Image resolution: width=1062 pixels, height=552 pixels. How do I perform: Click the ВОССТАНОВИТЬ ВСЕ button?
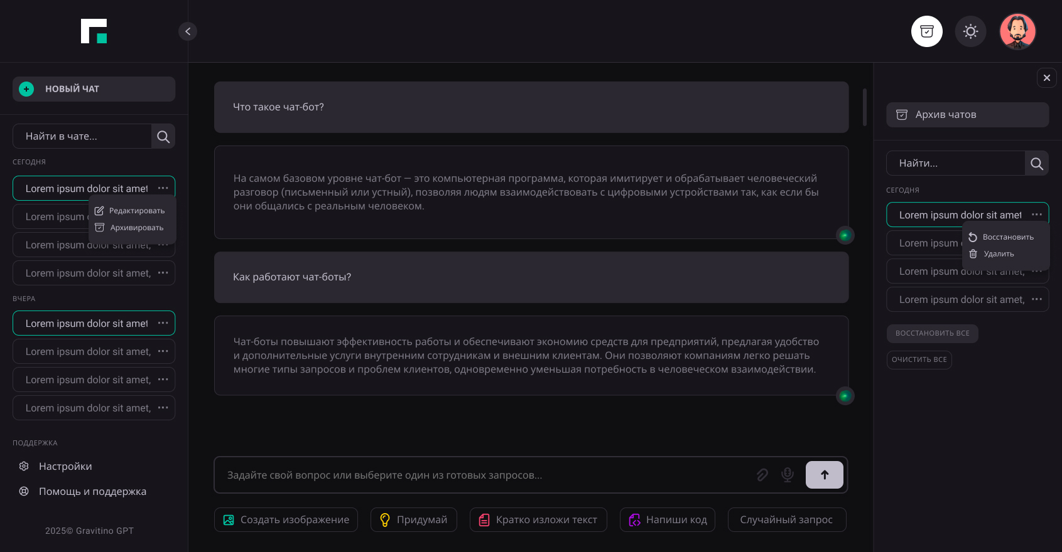pos(932,333)
